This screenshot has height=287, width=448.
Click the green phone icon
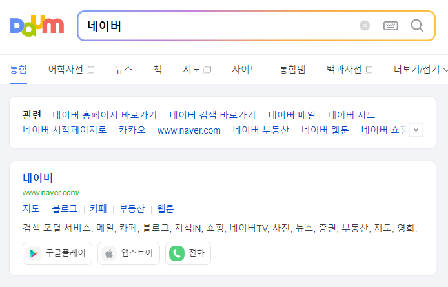(x=177, y=253)
